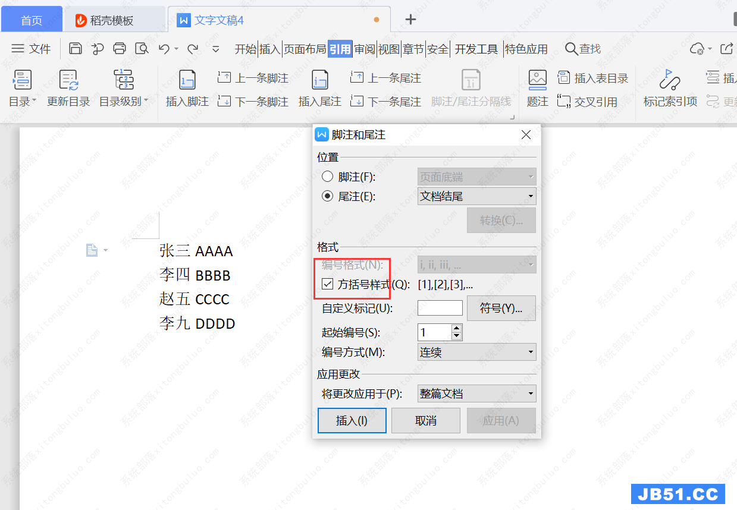Image resolution: width=737 pixels, height=510 pixels.
Task: Click the custom mark input field
Action: [x=440, y=308]
